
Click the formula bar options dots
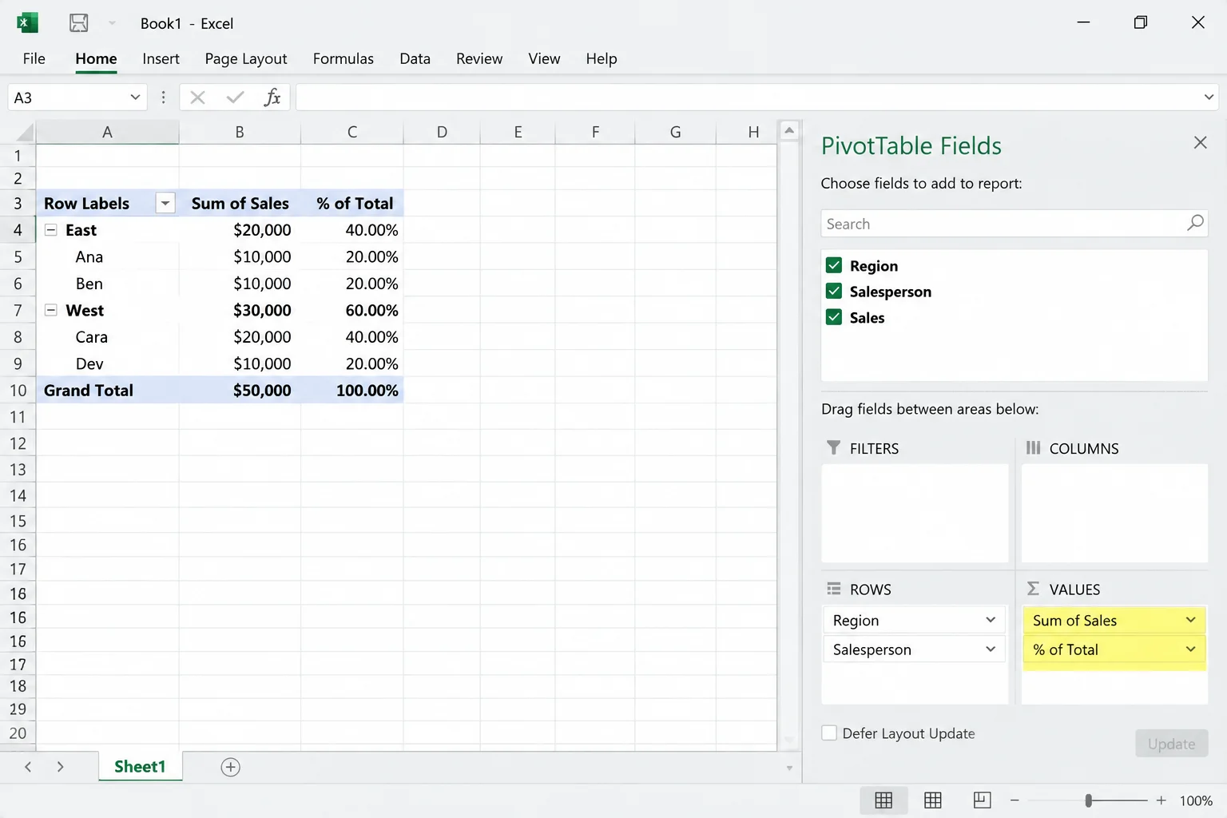[x=163, y=97]
